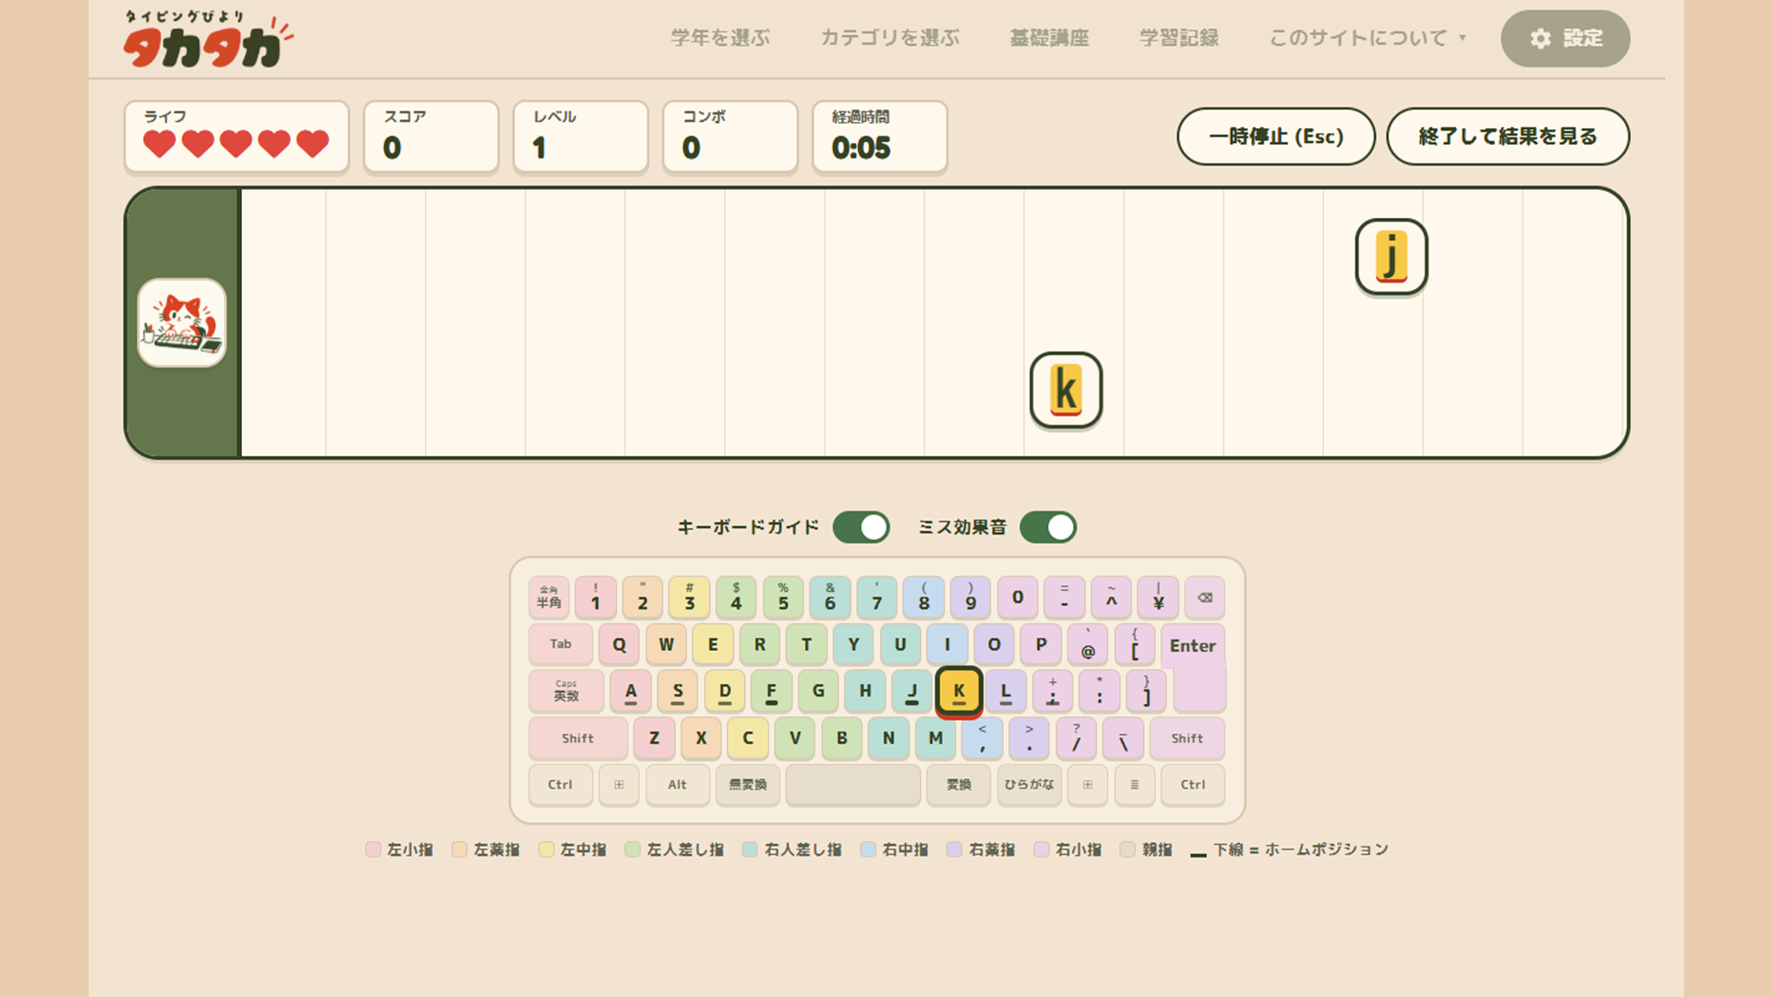Click the left Shift key
This screenshot has height=997, width=1773.
pos(578,739)
